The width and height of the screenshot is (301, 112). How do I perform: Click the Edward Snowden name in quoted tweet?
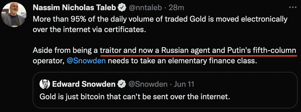(x=84, y=84)
